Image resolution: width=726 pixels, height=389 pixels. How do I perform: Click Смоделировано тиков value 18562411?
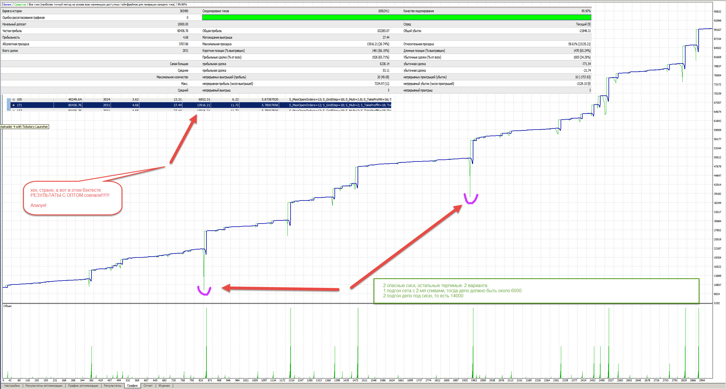383,11
